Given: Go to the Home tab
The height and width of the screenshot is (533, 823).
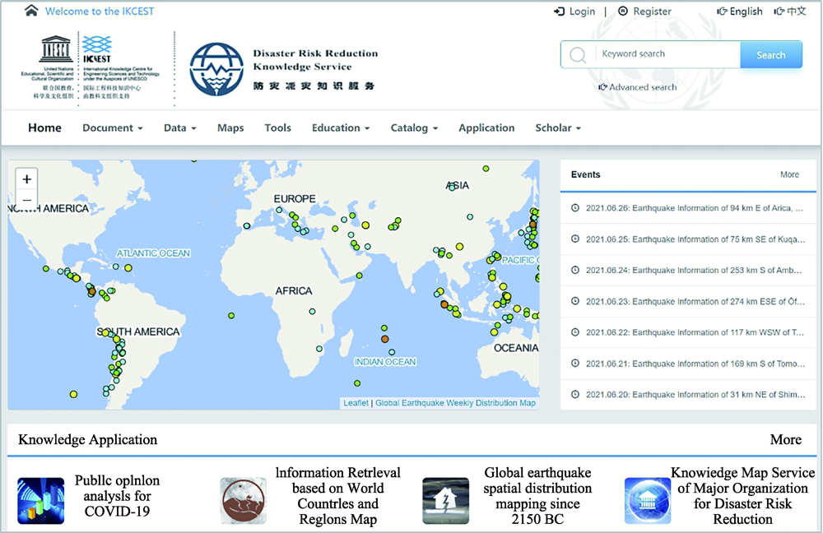Looking at the screenshot, I should pos(44,128).
